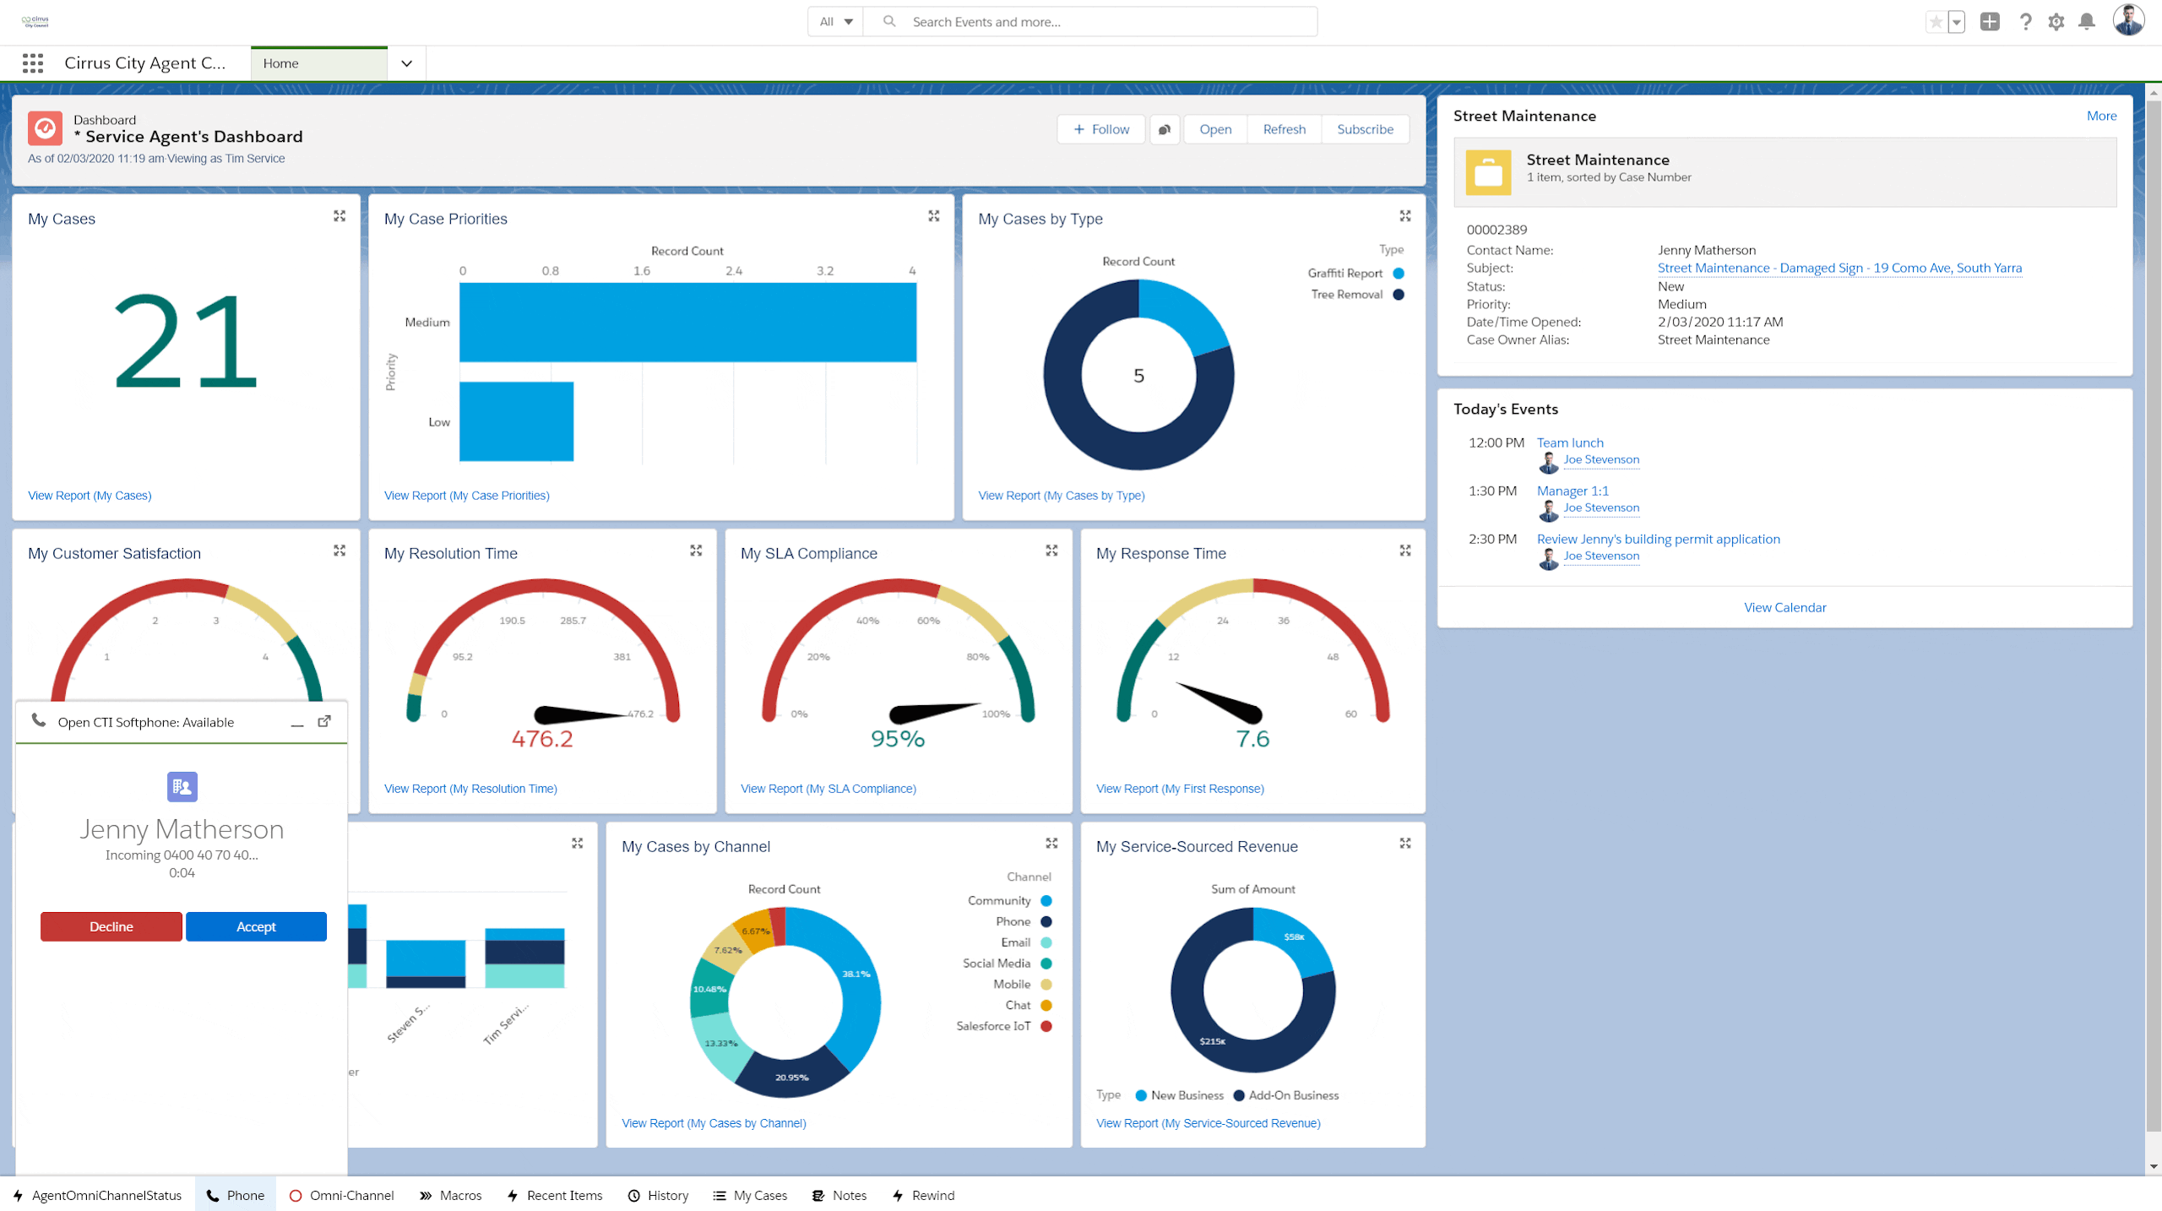Click View Calendar link
2162x1211 pixels.
pos(1784,607)
